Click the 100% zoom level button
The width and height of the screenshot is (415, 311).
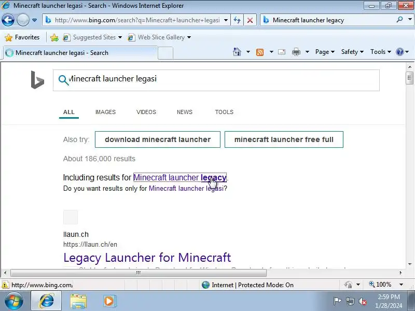pos(380,285)
